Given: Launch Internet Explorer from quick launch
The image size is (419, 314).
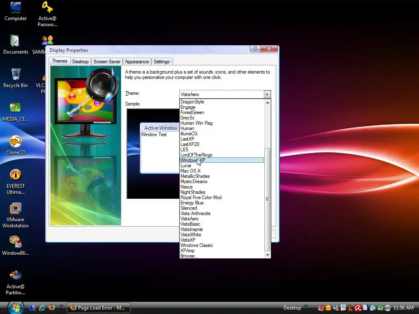Looking at the screenshot, I should click(42, 307).
